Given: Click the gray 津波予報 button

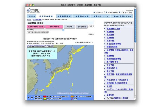Looking at the screenshot, I should click(69, 27).
